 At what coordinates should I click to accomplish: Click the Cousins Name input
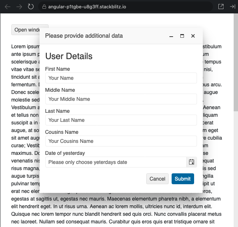121,141
